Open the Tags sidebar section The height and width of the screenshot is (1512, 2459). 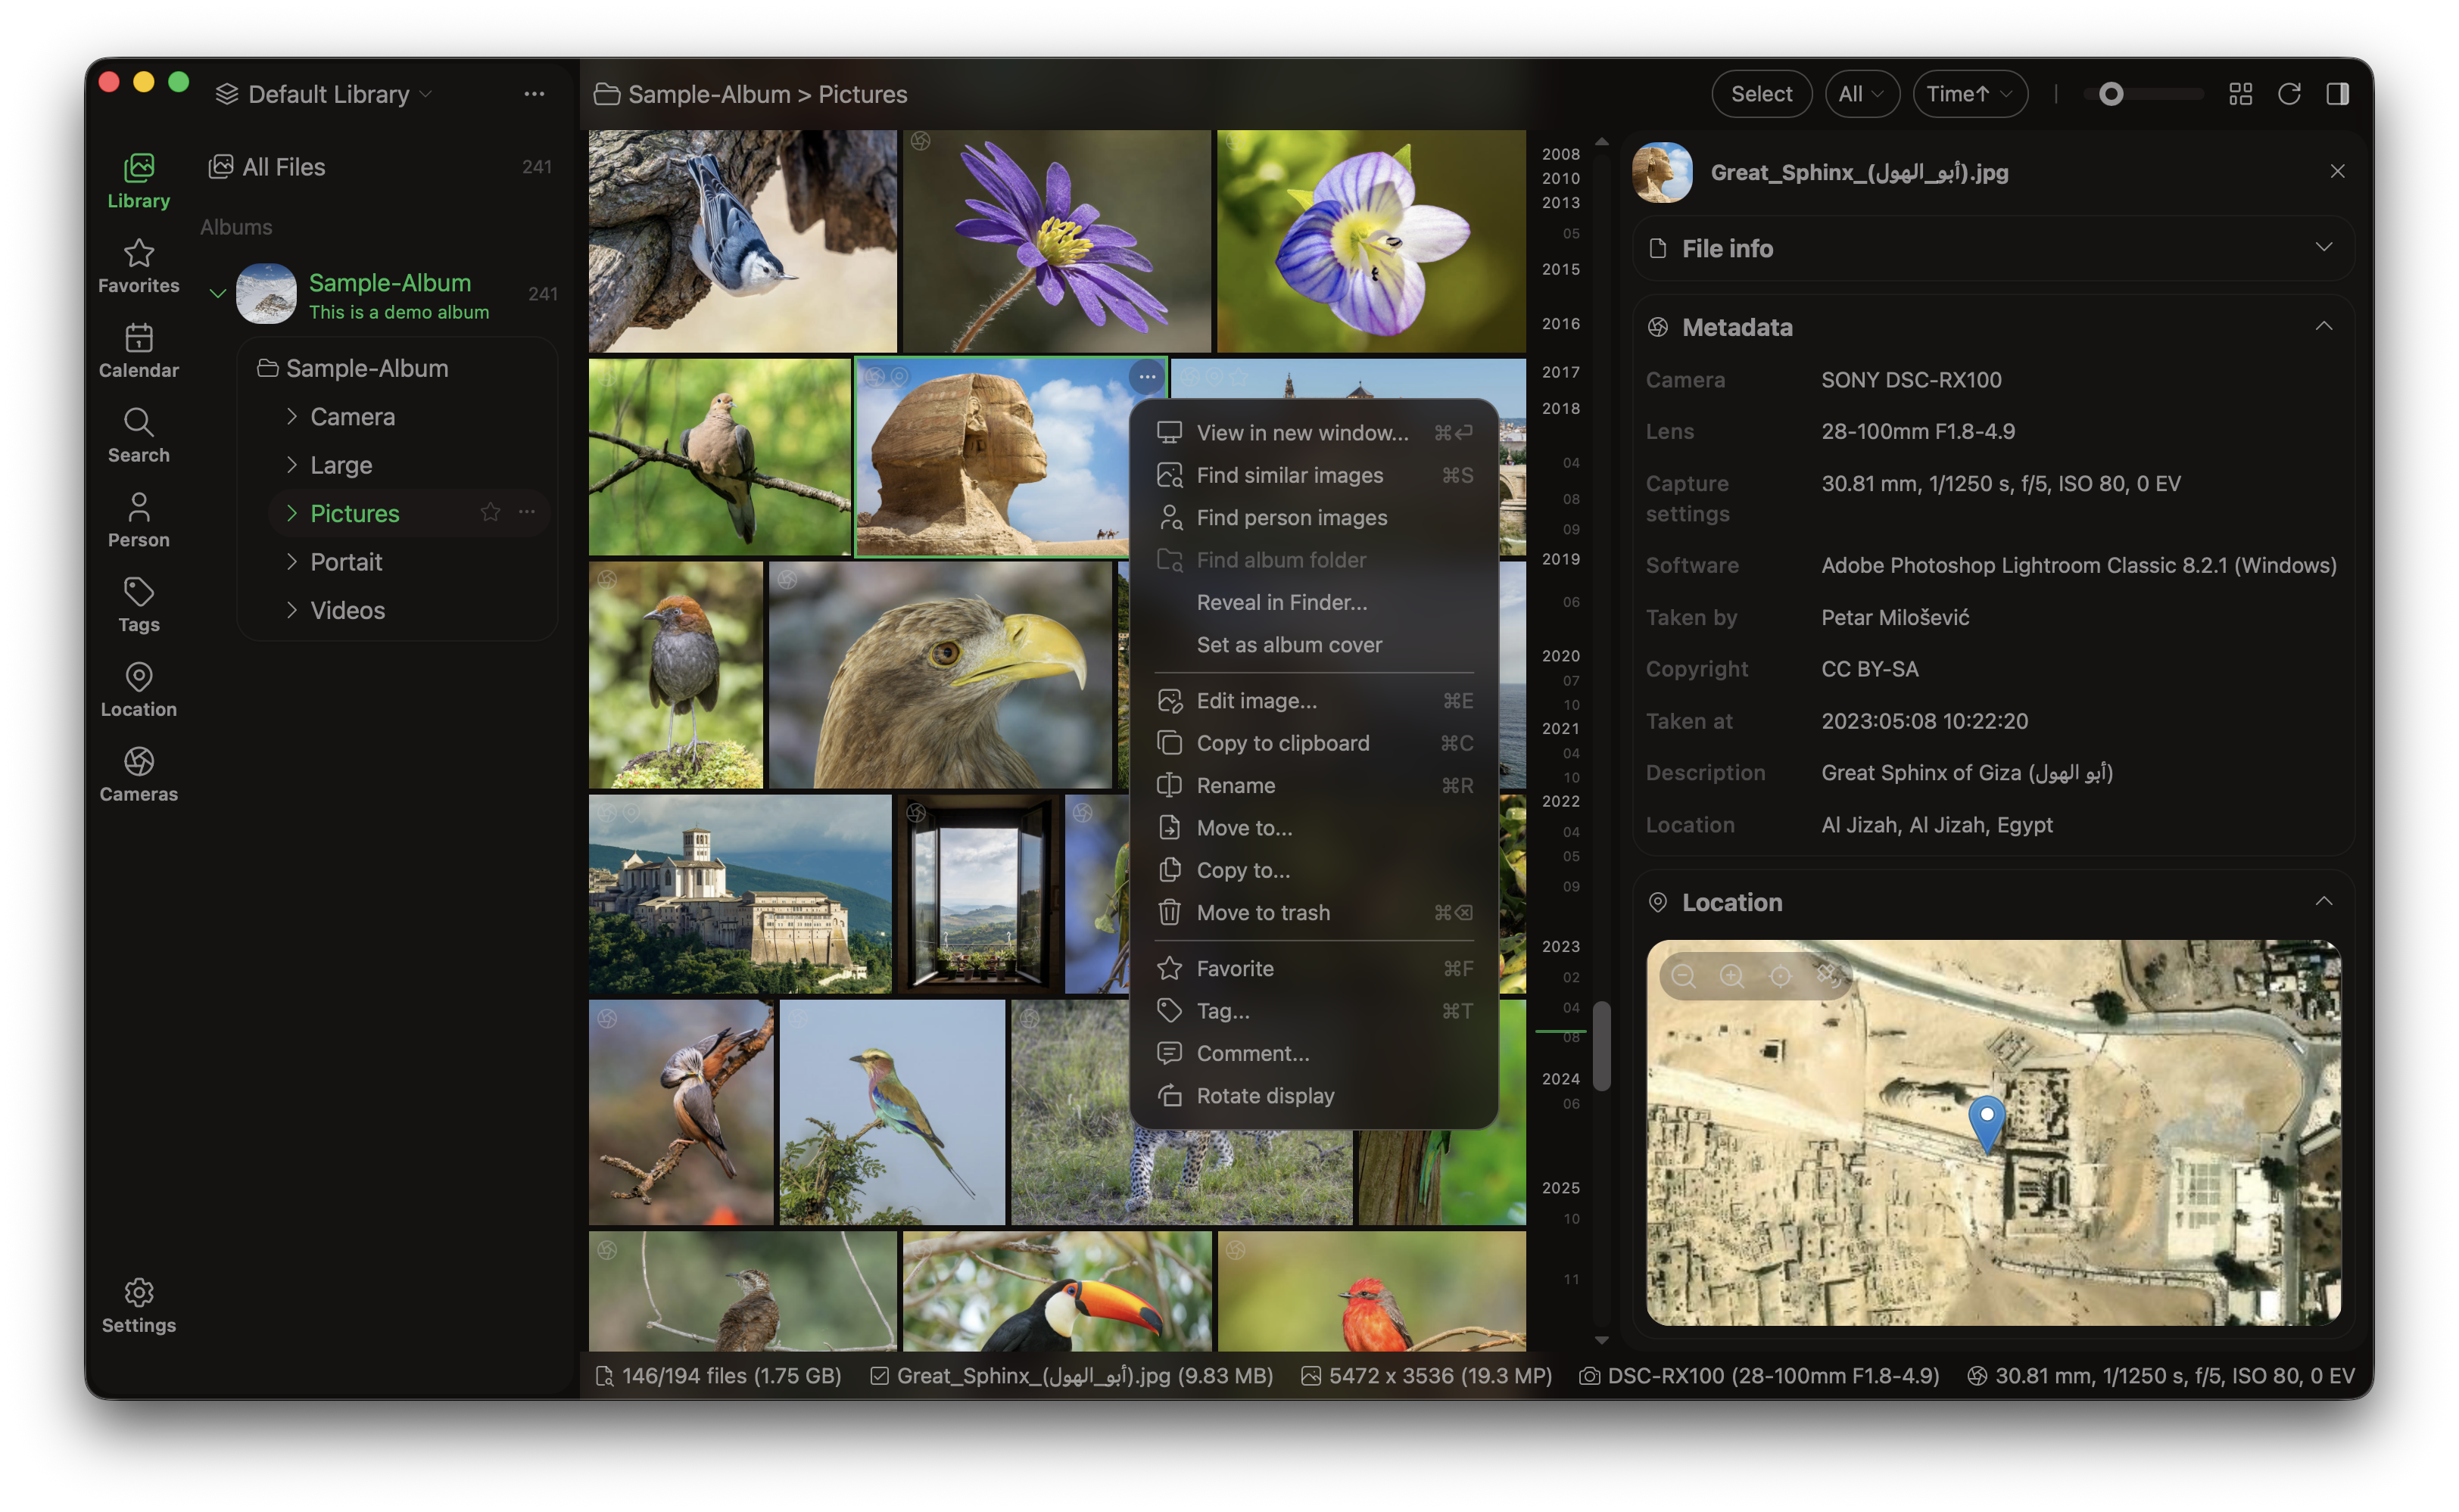pyautogui.click(x=138, y=604)
